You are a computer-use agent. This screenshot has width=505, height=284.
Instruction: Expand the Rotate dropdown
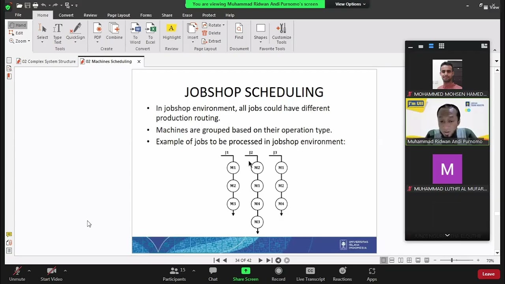pyautogui.click(x=223, y=25)
